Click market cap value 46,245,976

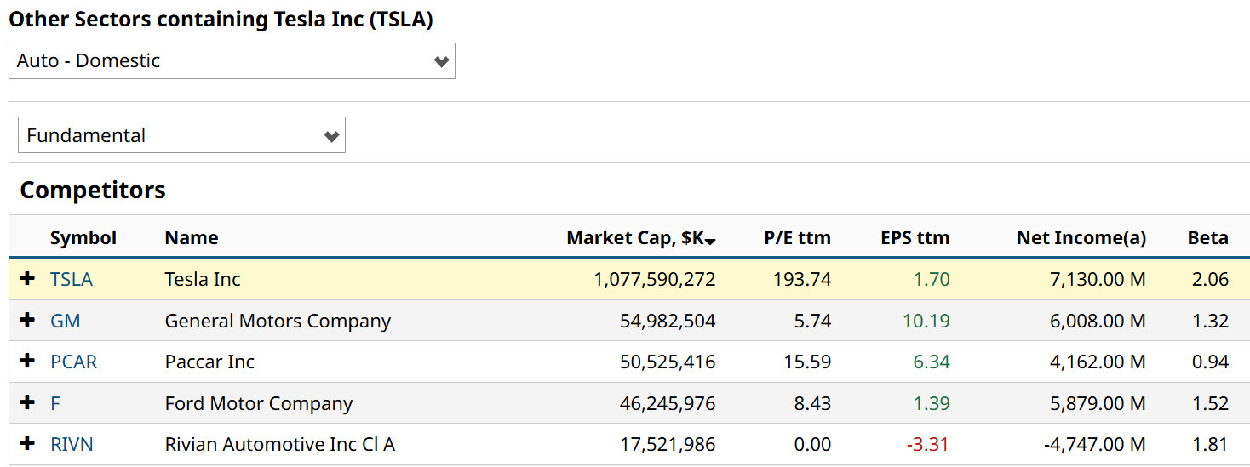[x=668, y=403]
